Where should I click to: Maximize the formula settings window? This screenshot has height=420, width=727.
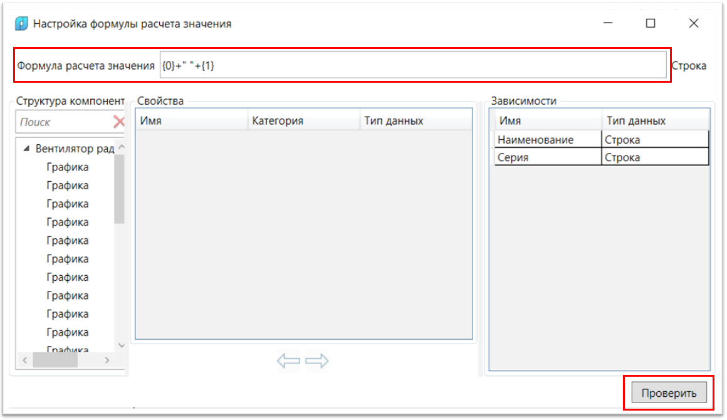click(651, 24)
